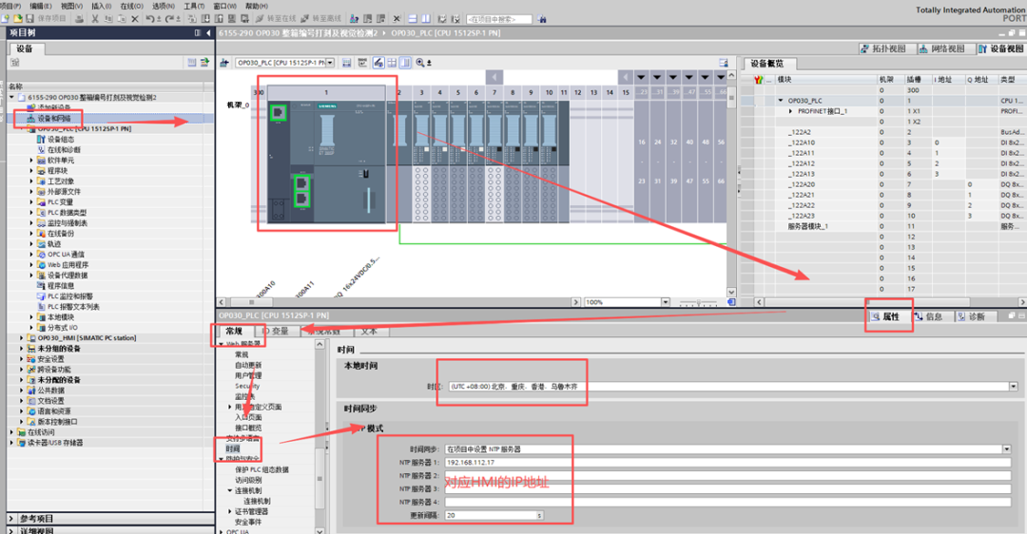1027x534 pixels.
Task: Click the Open project toolbar icon
Action: pos(18,19)
